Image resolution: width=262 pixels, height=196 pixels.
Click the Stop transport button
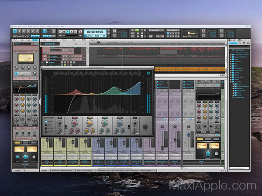[x=64, y=32]
